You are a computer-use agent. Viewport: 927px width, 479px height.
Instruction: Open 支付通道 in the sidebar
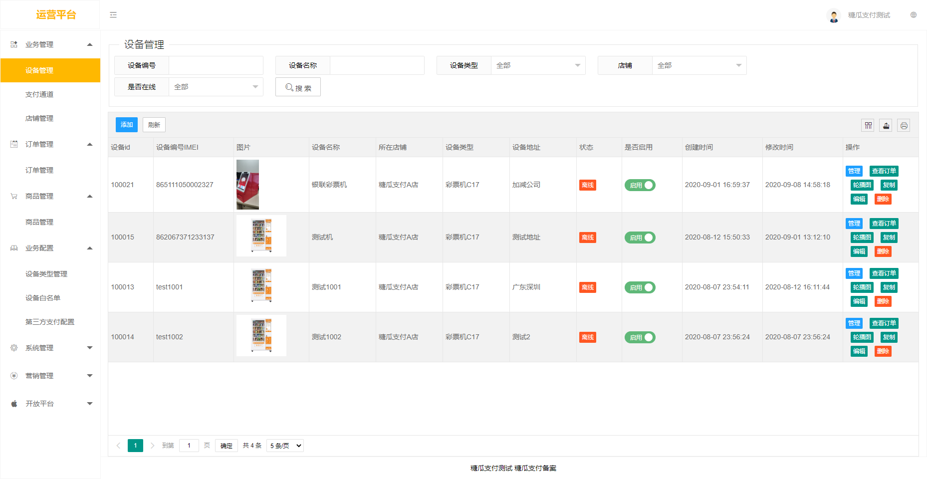click(39, 94)
